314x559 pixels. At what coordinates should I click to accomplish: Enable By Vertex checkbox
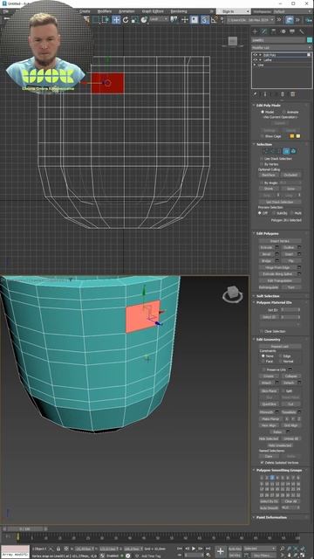click(x=263, y=164)
